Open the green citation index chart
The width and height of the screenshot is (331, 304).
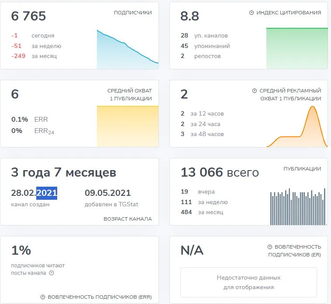(x=297, y=48)
